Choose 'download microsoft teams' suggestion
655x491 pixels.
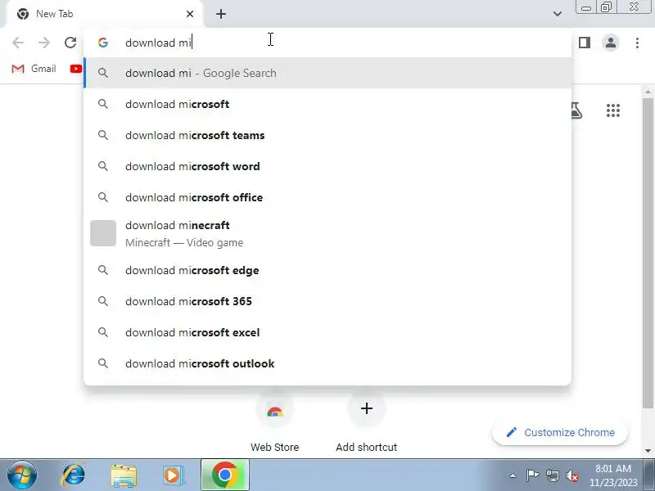[327, 135]
